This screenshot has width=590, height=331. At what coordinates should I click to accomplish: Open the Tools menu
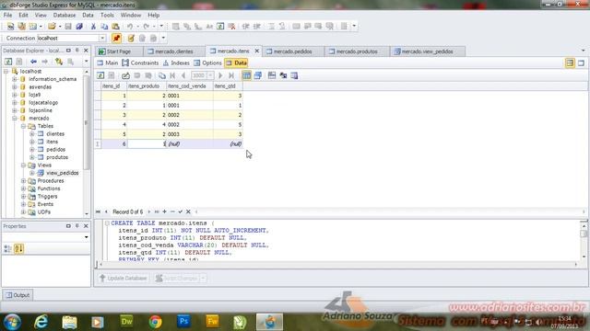[107, 15]
